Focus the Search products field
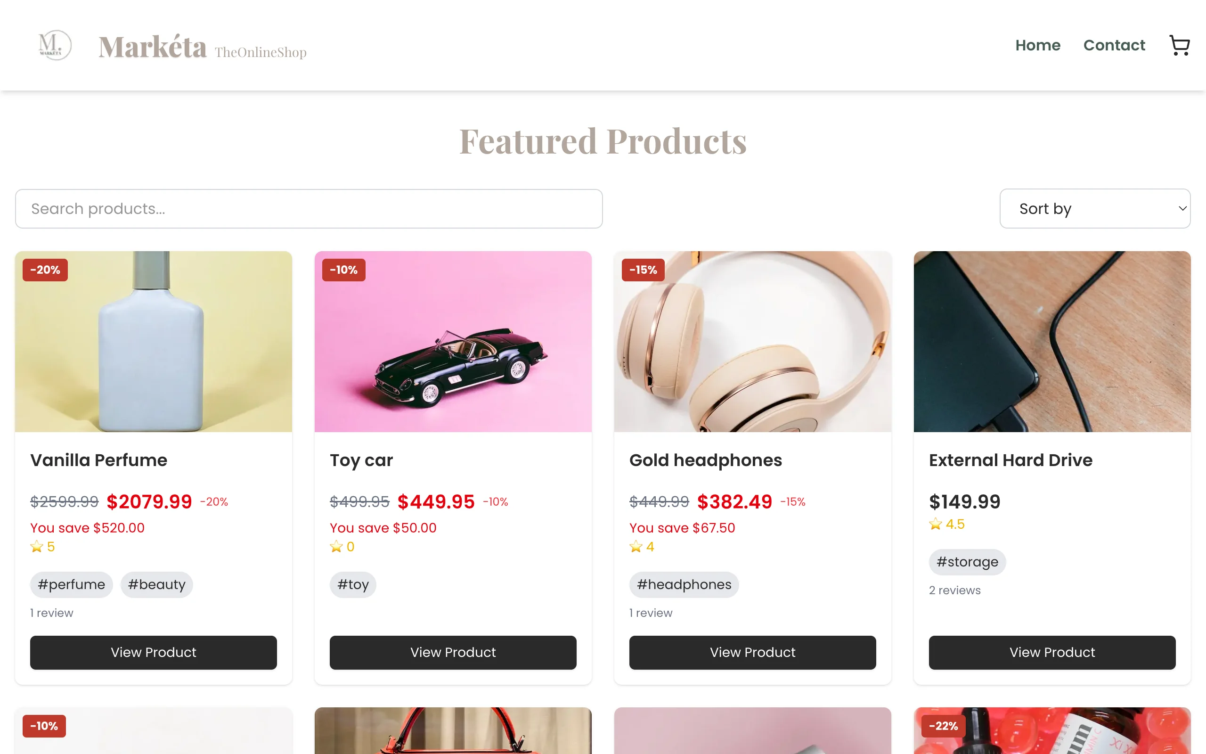 [x=309, y=208]
